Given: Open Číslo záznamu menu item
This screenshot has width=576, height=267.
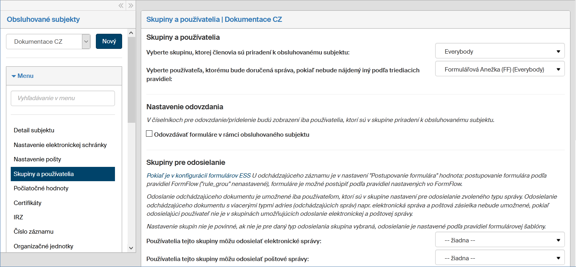Looking at the screenshot, I should point(33,232).
